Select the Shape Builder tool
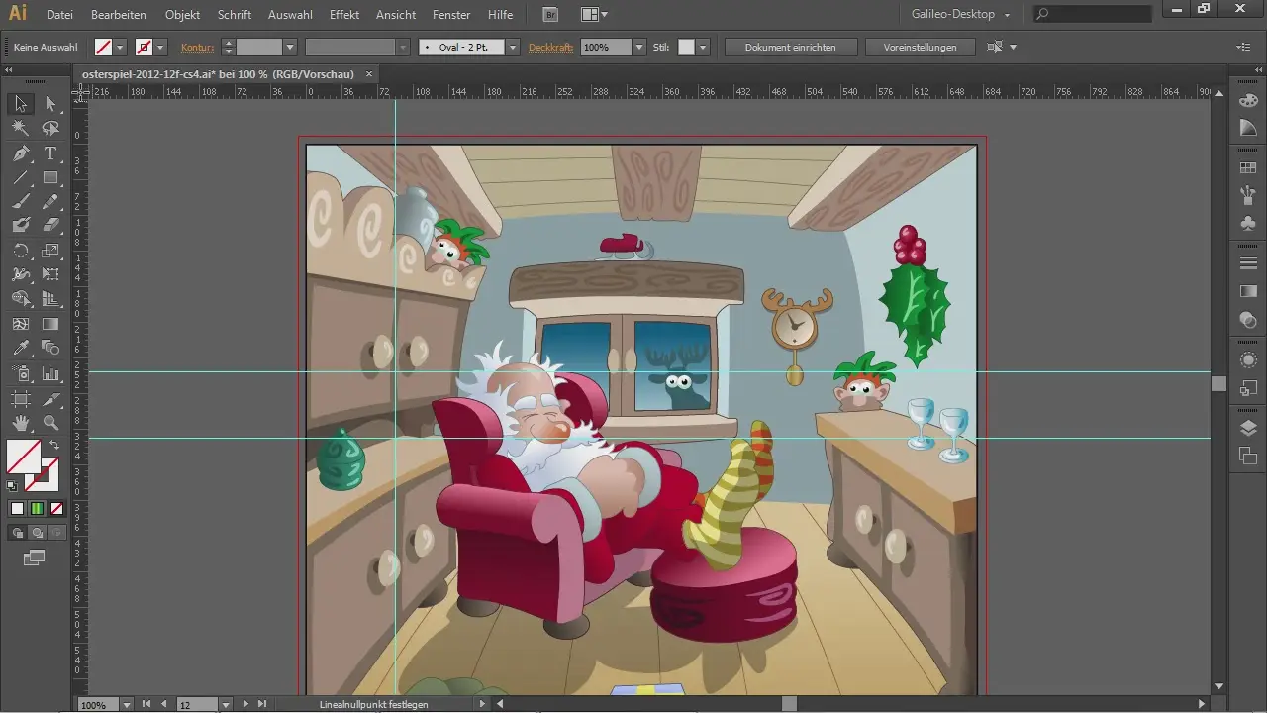 pos(21,298)
